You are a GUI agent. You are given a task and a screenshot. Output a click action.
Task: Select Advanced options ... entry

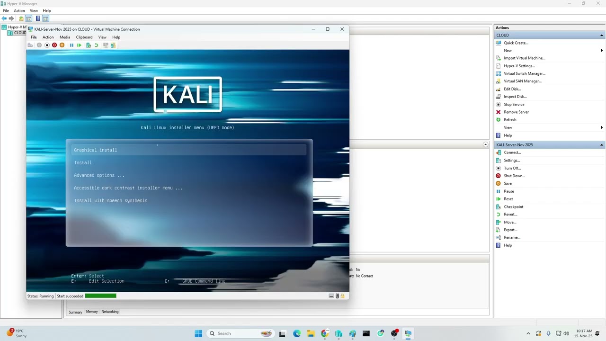[99, 175]
